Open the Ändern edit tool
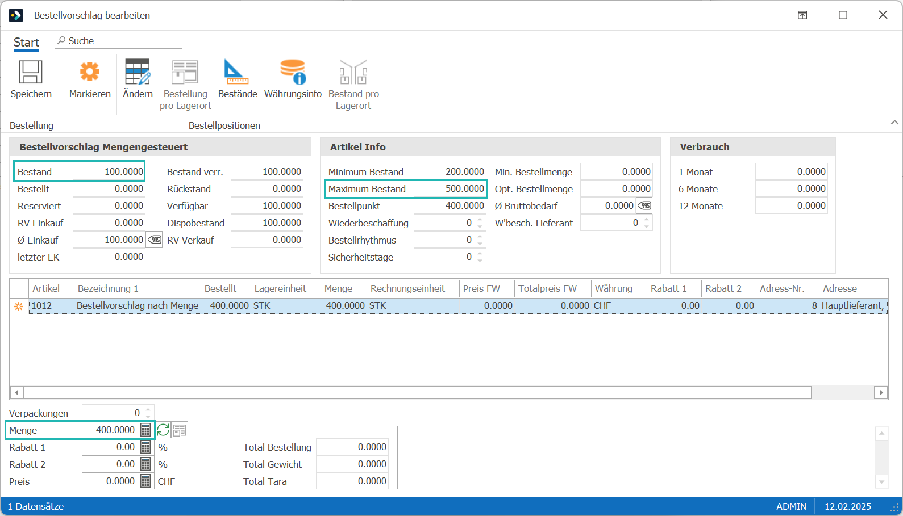 click(138, 72)
